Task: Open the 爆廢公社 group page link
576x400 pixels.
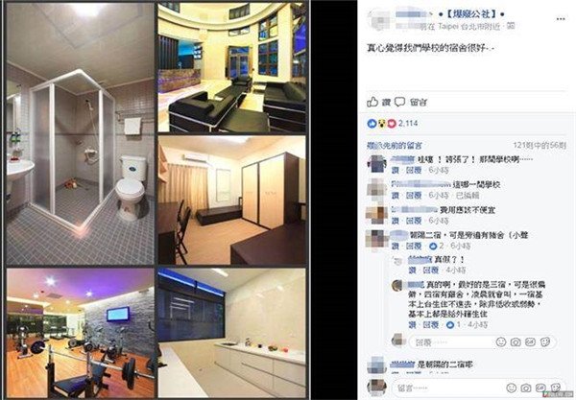Action: tap(471, 14)
